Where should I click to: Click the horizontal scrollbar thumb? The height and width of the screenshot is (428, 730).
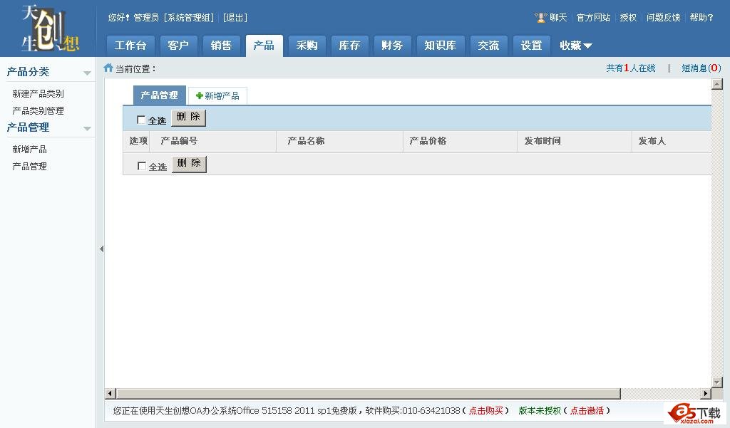369,394
